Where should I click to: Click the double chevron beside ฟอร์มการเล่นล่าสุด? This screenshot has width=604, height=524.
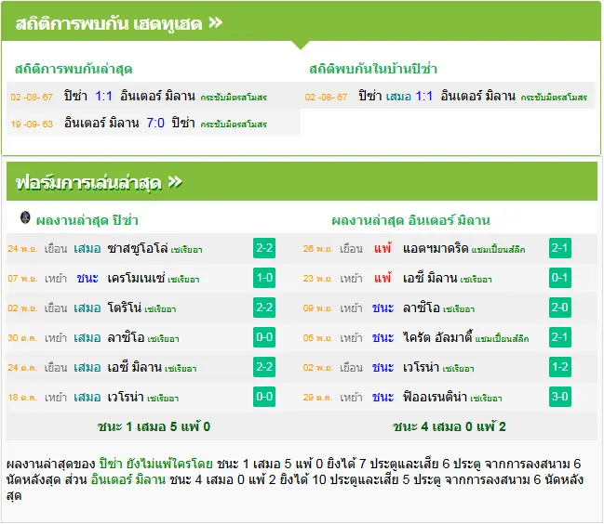point(175,182)
